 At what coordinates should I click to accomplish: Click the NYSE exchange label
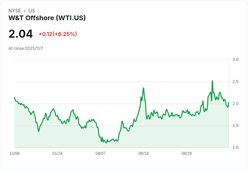point(15,11)
